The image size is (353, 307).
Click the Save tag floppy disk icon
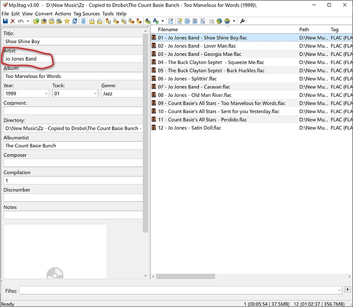(5, 21)
